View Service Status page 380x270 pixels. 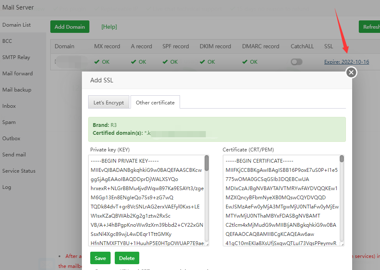(x=19, y=171)
